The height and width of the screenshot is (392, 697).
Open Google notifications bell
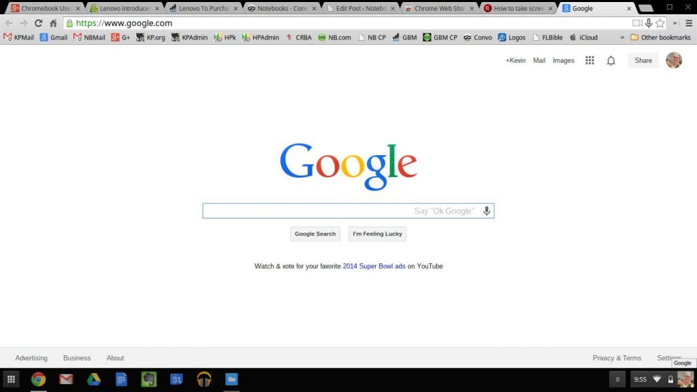(x=611, y=61)
